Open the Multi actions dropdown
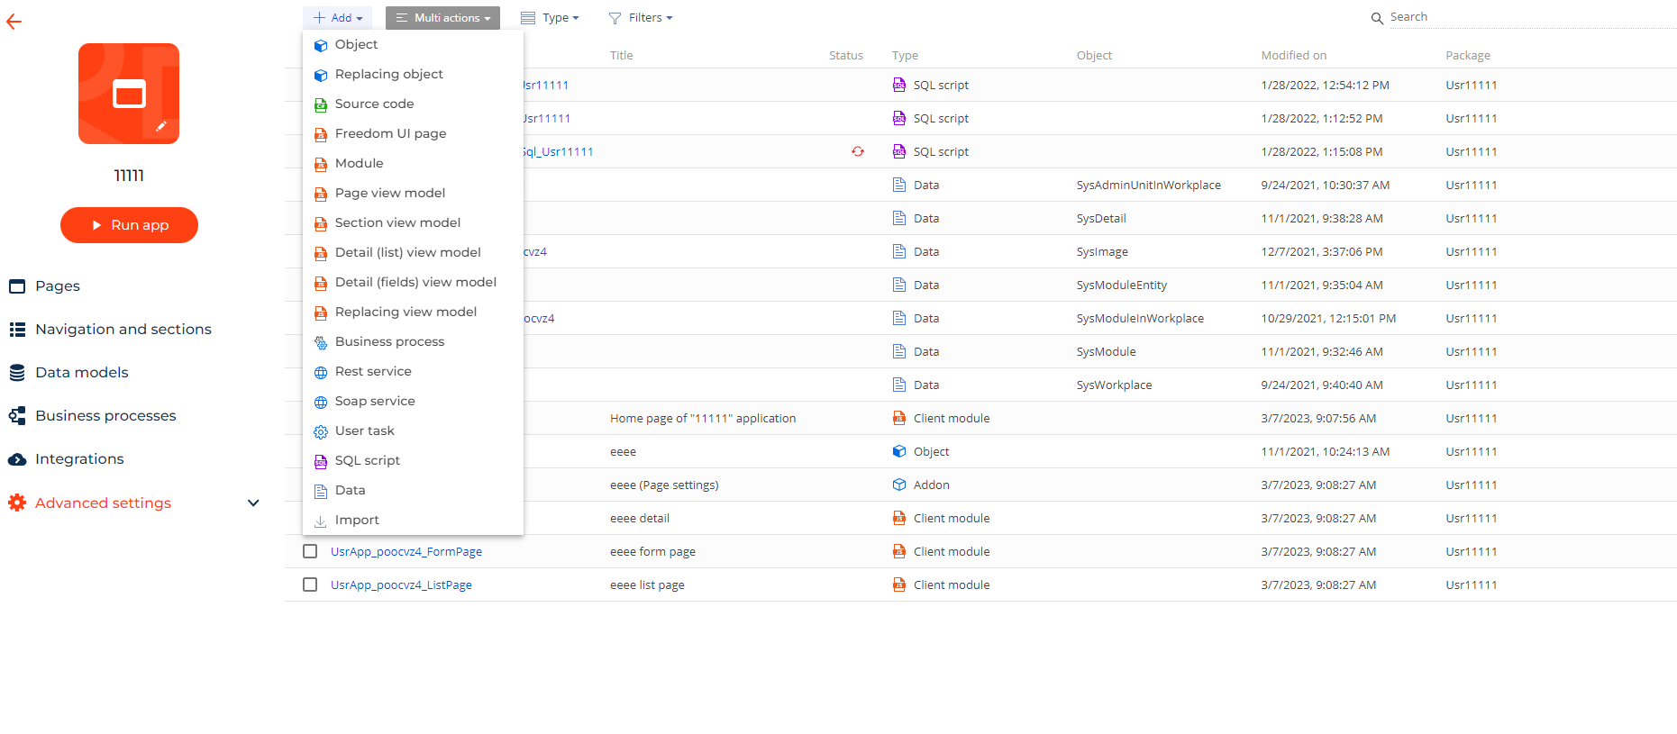This screenshot has height=734, width=1677. (442, 18)
